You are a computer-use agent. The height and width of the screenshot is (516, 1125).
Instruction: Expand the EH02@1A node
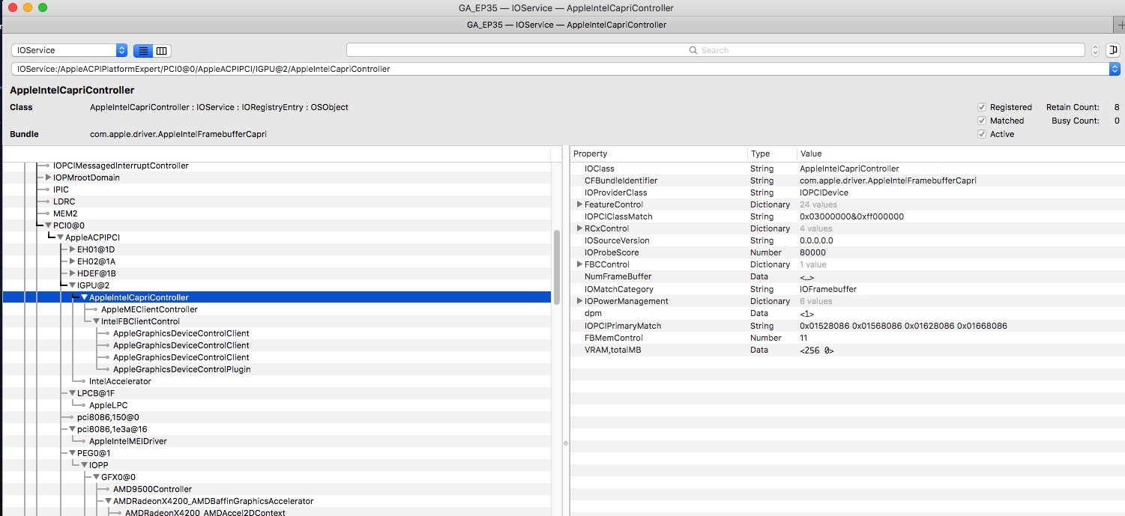72,261
